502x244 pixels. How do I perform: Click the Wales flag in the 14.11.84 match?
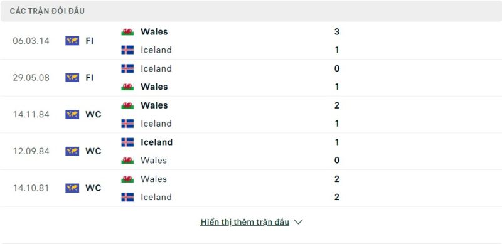(x=127, y=105)
